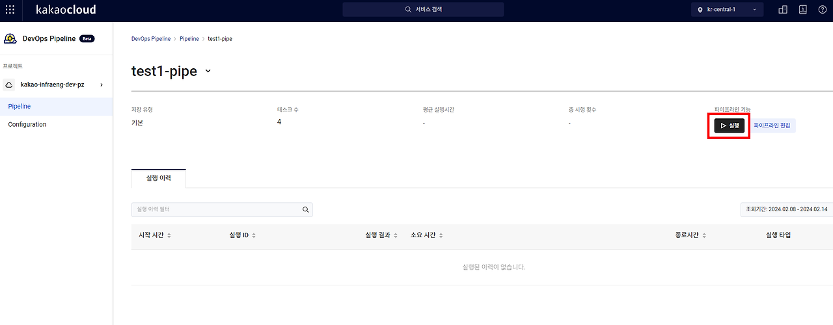Click the 저장 유형 value 기본
Image resolution: width=833 pixels, height=325 pixels.
137,123
